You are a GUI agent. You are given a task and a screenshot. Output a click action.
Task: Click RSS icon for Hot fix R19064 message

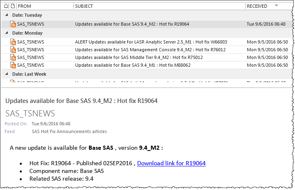click(13, 24)
